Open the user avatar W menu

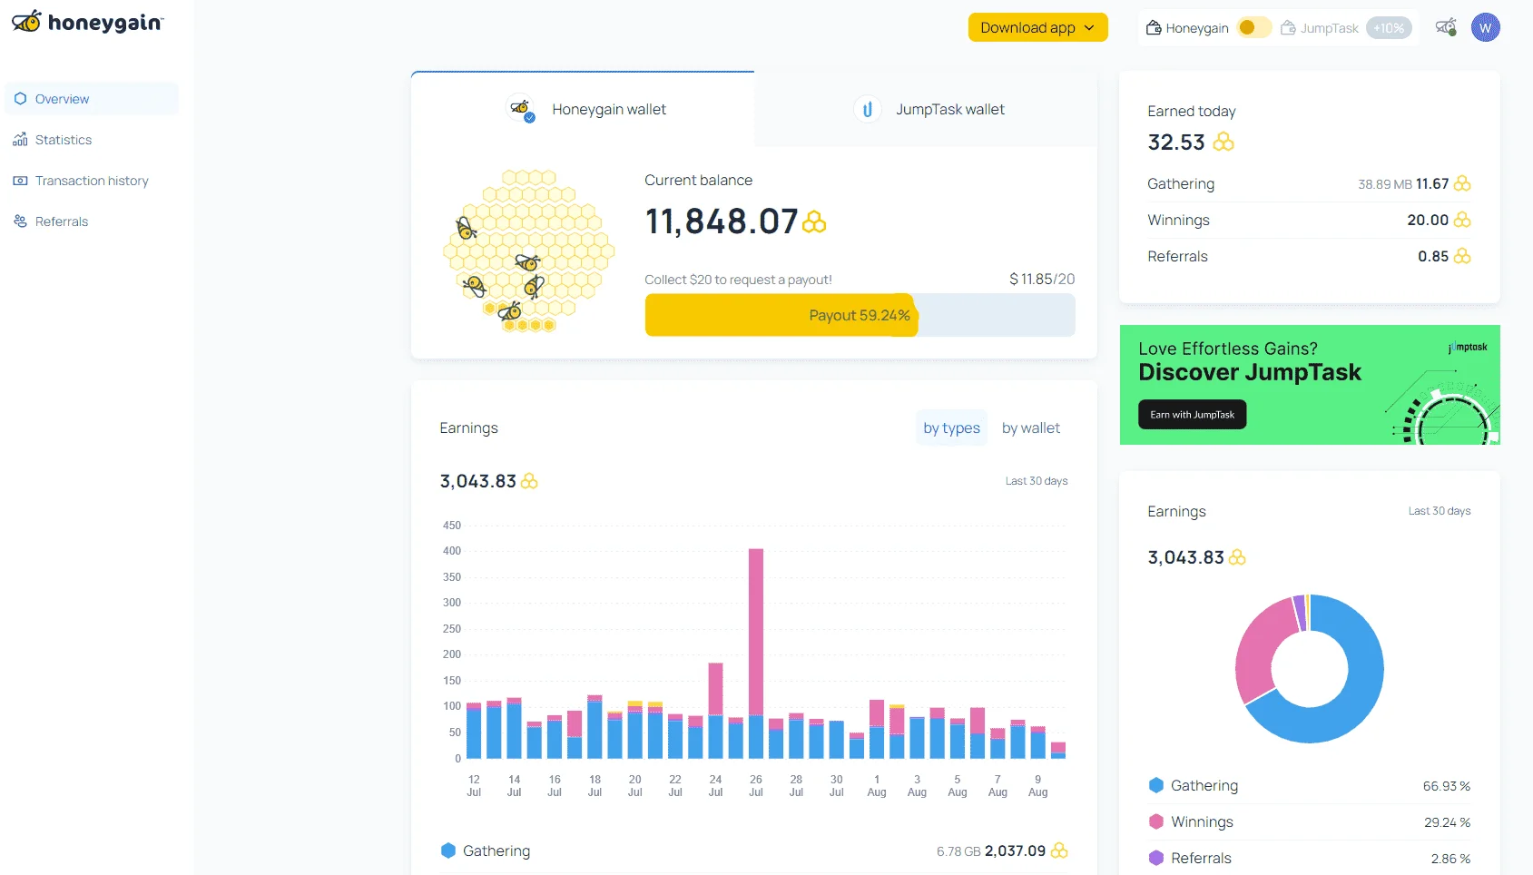pos(1486,27)
